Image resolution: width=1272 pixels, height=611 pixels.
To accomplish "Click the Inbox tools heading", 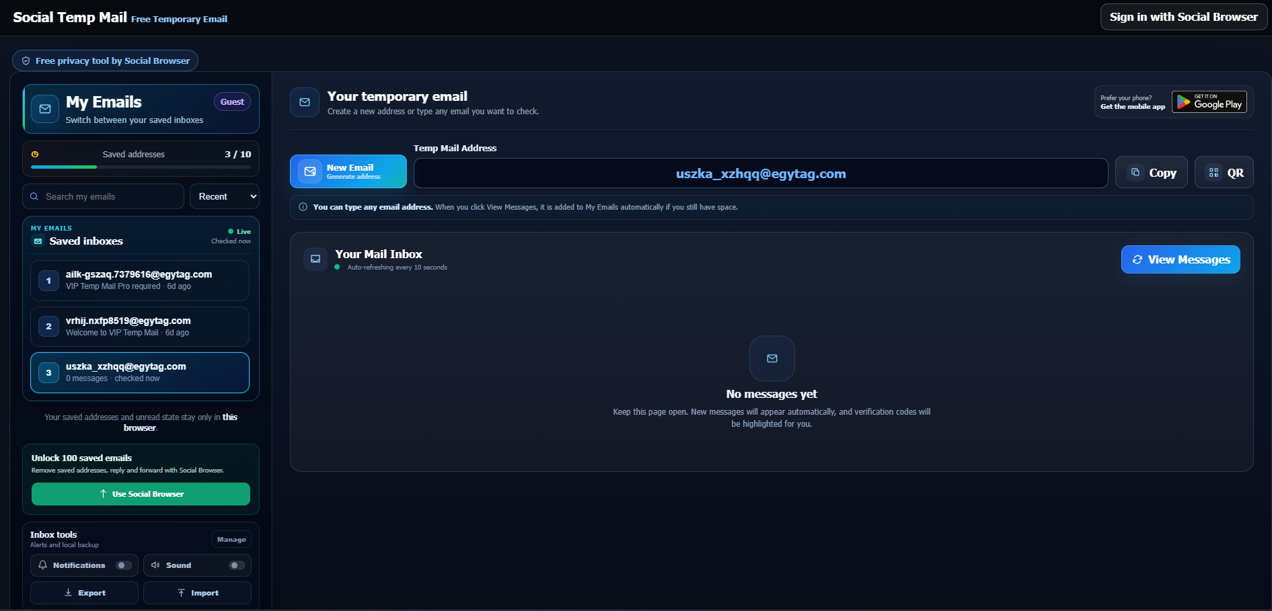I will pyautogui.click(x=53, y=534).
